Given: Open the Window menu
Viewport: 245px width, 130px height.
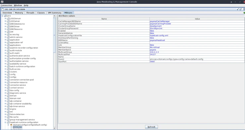Looking at the screenshot, I should tap(18, 5).
